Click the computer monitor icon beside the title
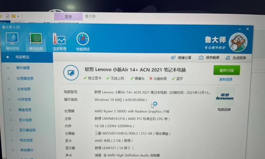Image resolution: width=265 pixels, height=159 pixels. (71, 73)
